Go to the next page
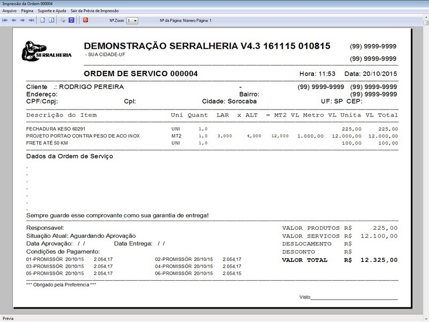 point(24,20)
